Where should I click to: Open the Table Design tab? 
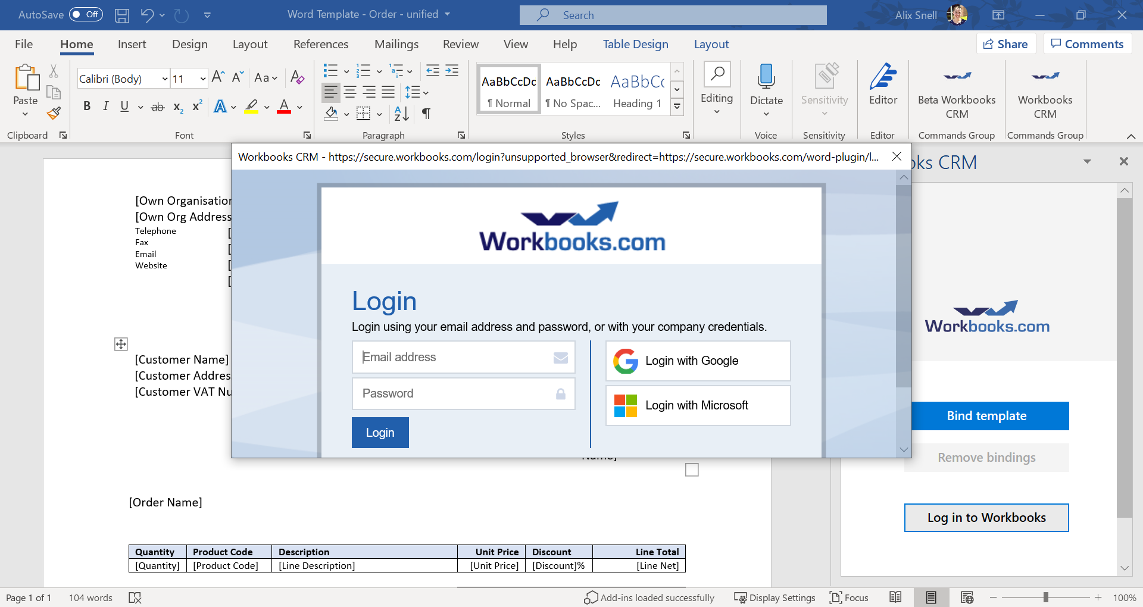click(635, 44)
